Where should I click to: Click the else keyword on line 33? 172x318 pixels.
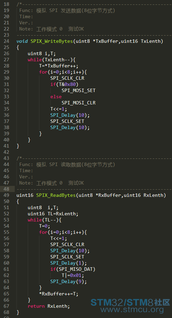click(56, 97)
